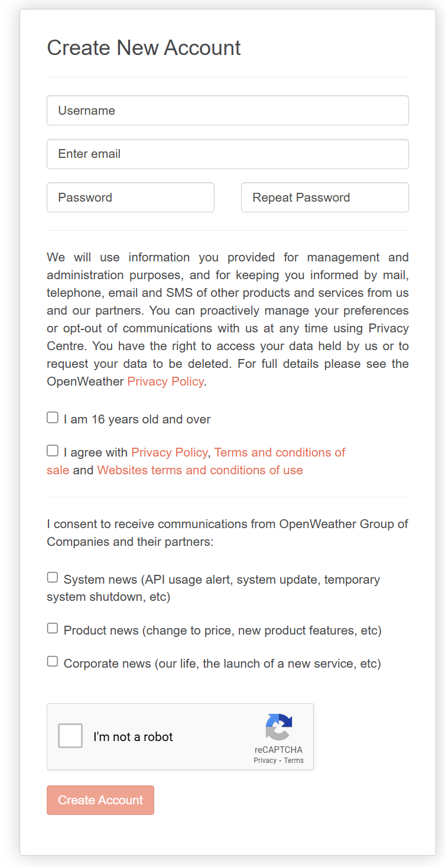Visit Websites terms and conditions of use

(x=200, y=470)
